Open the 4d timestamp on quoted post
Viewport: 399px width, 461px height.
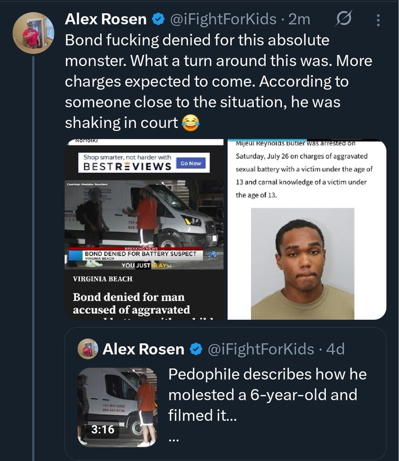tap(335, 349)
